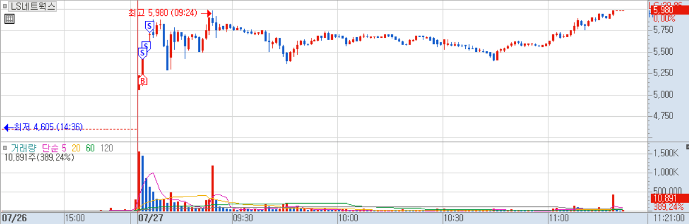The height and width of the screenshot is (224, 689).
Task: Click the 5,000 price axis label
Action: click(x=662, y=94)
